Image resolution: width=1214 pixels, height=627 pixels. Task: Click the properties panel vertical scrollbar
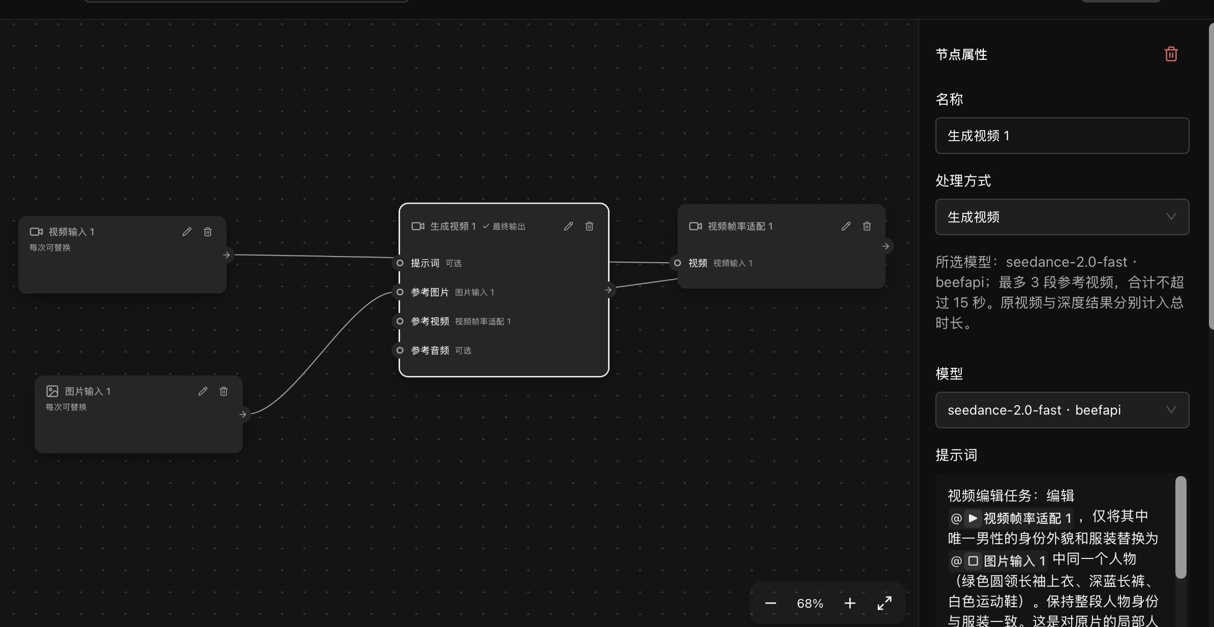(1211, 176)
